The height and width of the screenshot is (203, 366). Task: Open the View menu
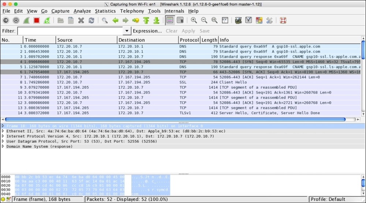point(32,11)
